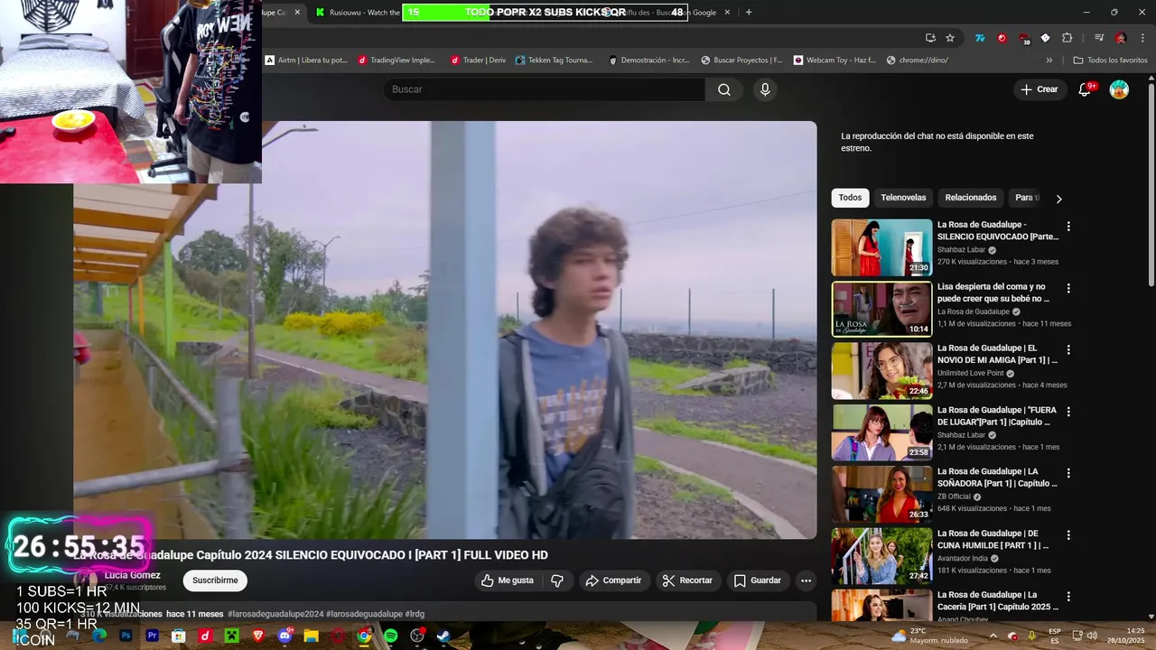Image resolution: width=1156 pixels, height=650 pixels.
Task: Open Lisa despierta del coma thumbnail
Action: pyautogui.click(x=881, y=309)
